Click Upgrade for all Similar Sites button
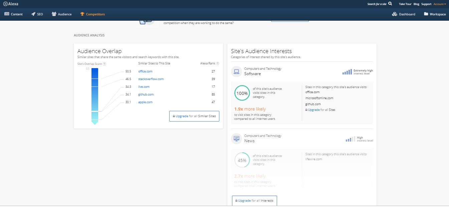The height and width of the screenshot is (207, 449). (x=194, y=116)
